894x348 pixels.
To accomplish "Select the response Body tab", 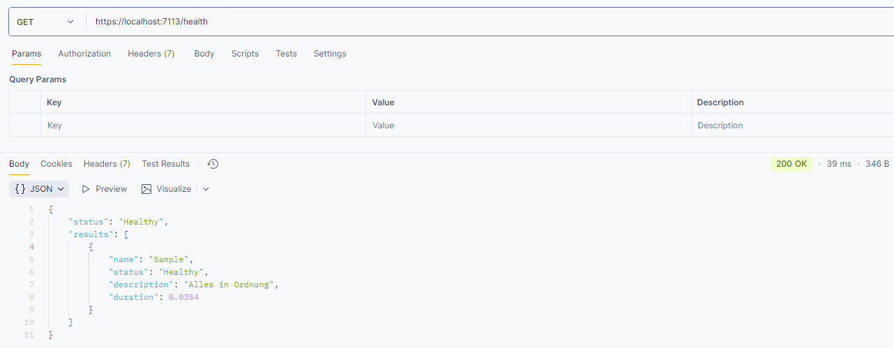I will click(x=20, y=164).
